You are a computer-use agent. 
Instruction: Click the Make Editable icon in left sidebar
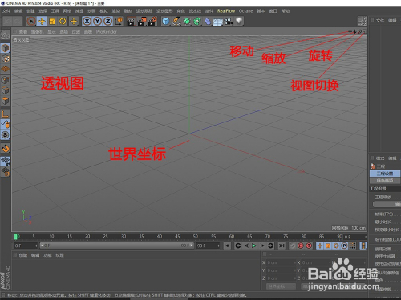pyautogui.click(x=5, y=34)
